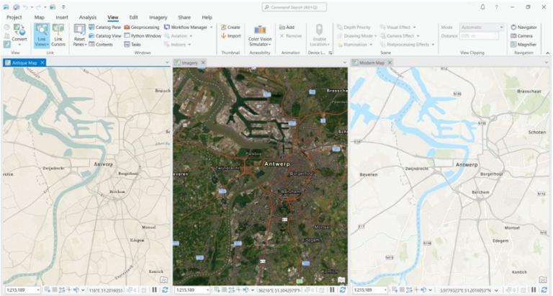Expand the Workflow Manager dropdown arrow
Screen dimensions: 553x296
(x=211, y=27)
